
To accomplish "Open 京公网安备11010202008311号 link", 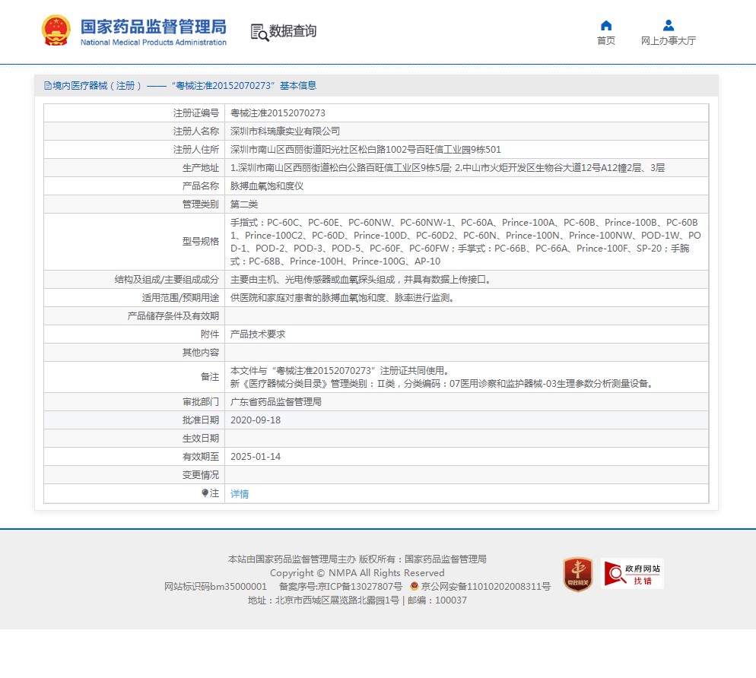I will (x=485, y=587).
